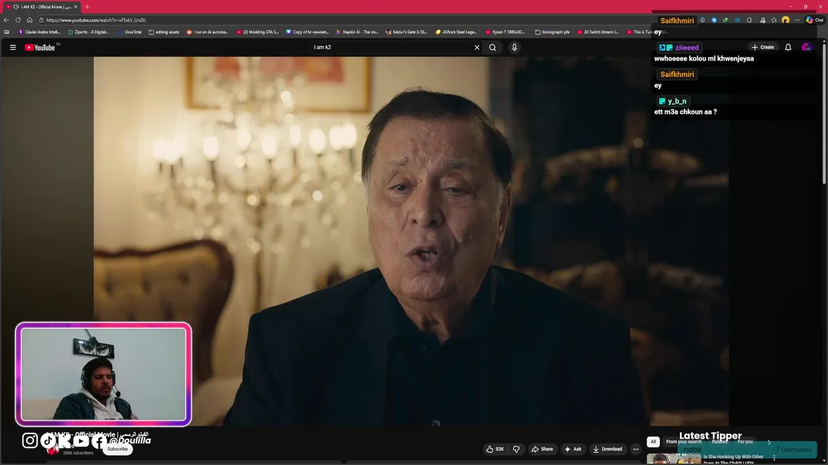Edit the 'I am k2' search field
Screen dimensions: 828x465
[x=391, y=47]
